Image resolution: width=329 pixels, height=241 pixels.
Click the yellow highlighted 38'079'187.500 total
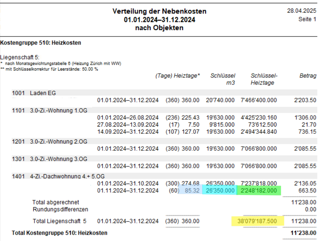[x=257, y=221]
